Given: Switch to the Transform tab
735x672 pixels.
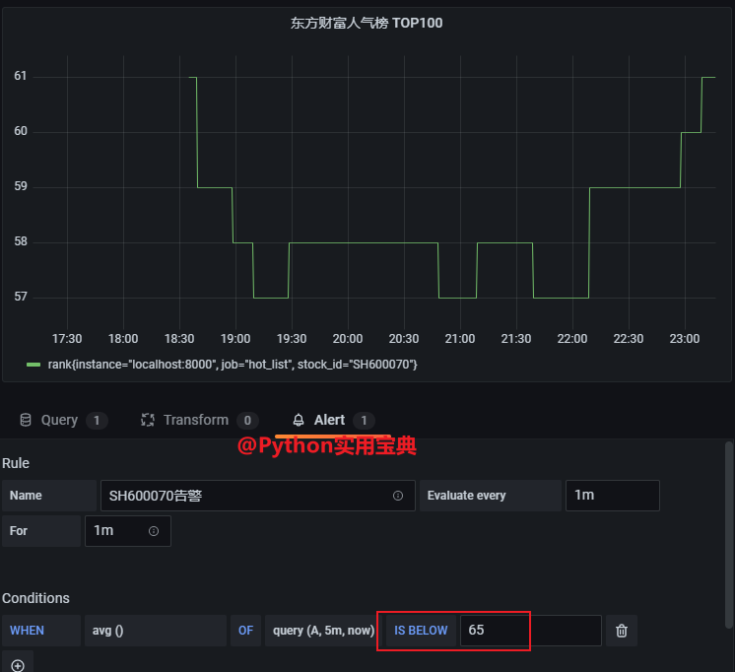Looking at the screenshot, I should click(195, 420).
